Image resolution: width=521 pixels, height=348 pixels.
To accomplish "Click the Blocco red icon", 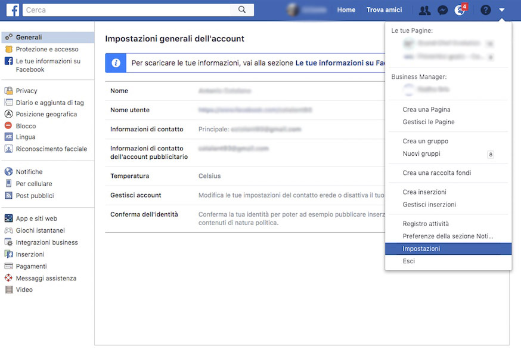I will click(9, 126).
